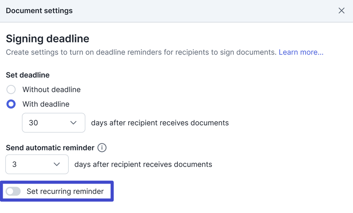353x213 pixels.
Task: Click the info icon beside Send automatic reminder
Action: coord(102,147)
